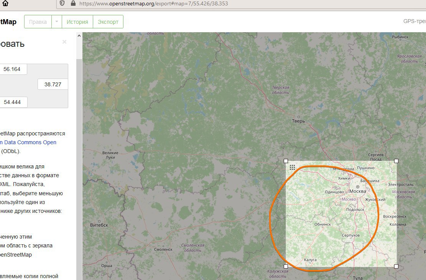426x280 pixels.
Task: Click the Серпухов label on map
Action: click(351, 235)
